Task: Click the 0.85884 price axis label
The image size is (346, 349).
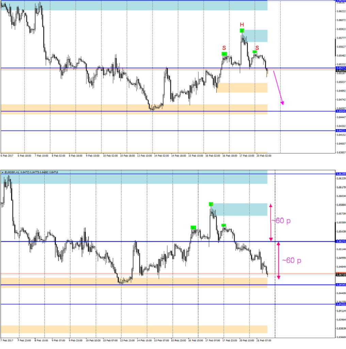Action: tap(341, 205)
